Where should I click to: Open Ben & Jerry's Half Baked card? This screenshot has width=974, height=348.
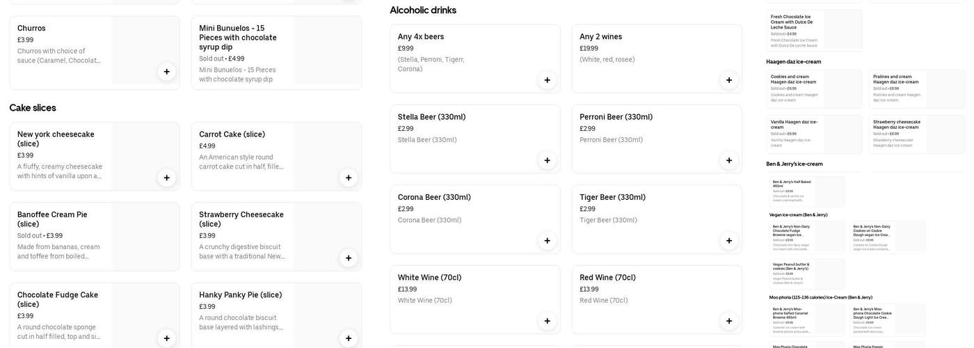pyautogui.click(x=807, y=191)
